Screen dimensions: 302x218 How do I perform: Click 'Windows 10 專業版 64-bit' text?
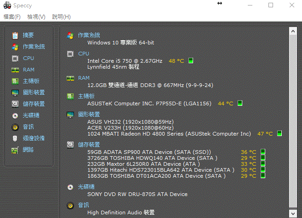tap(121, 43)
